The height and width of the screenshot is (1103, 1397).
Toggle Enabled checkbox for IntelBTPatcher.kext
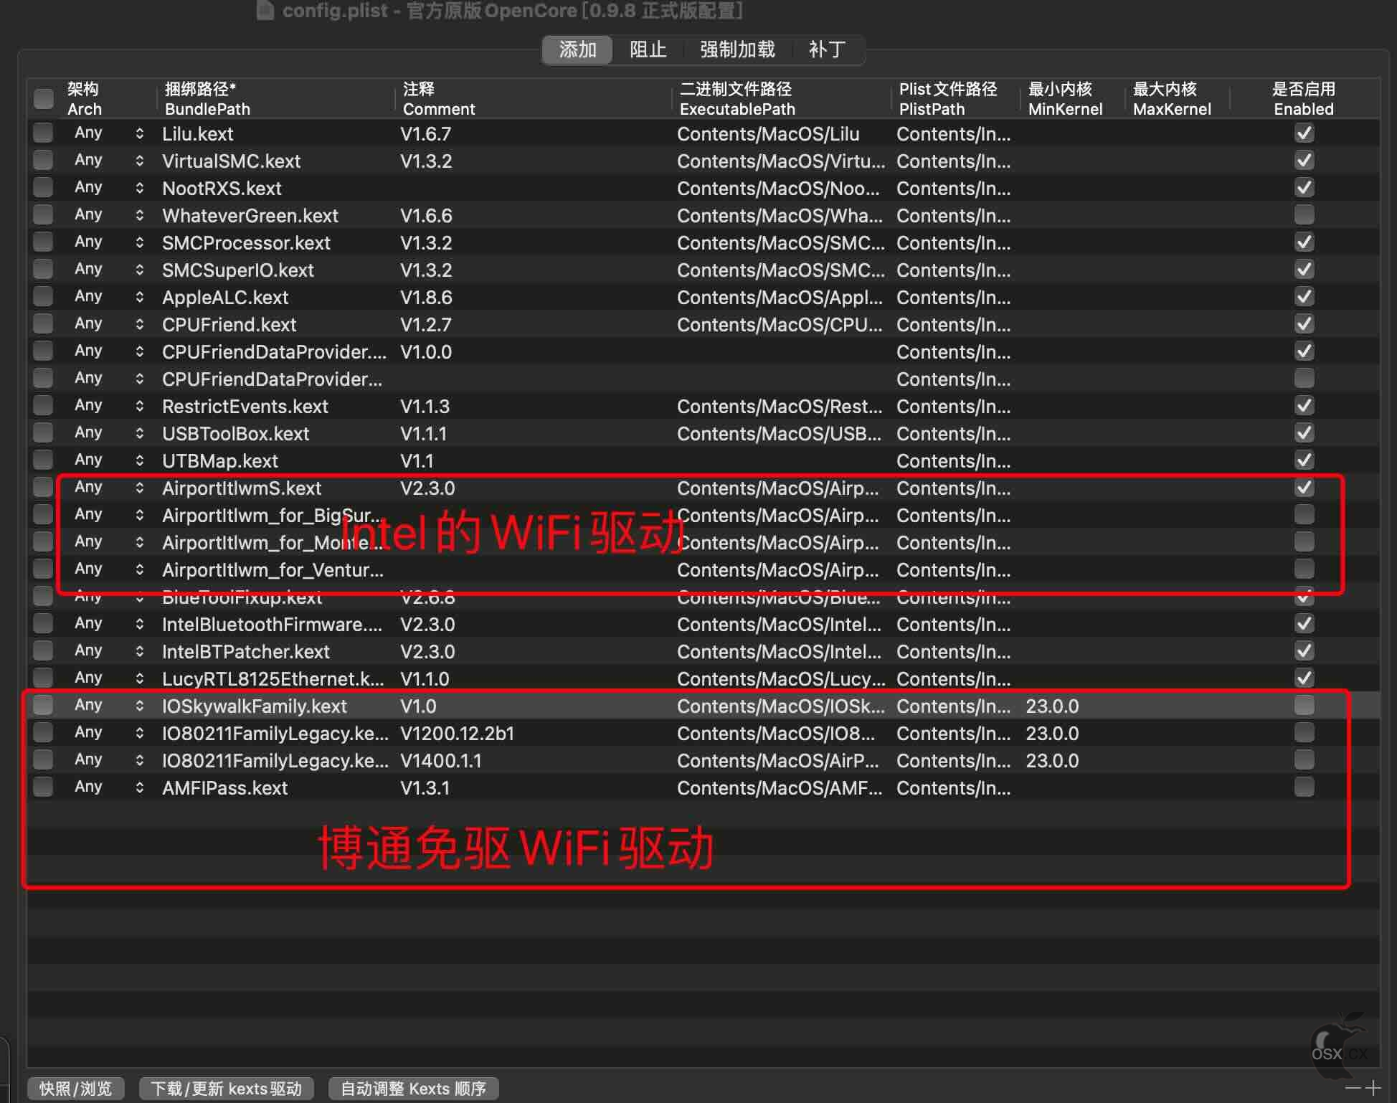tap(1304, 650)
